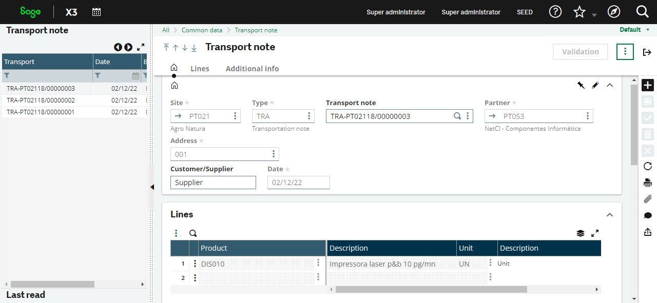The height and width of the screenshot is (303, 657).
Task: Open the comments panel
Action: click(x=647, y=215)
